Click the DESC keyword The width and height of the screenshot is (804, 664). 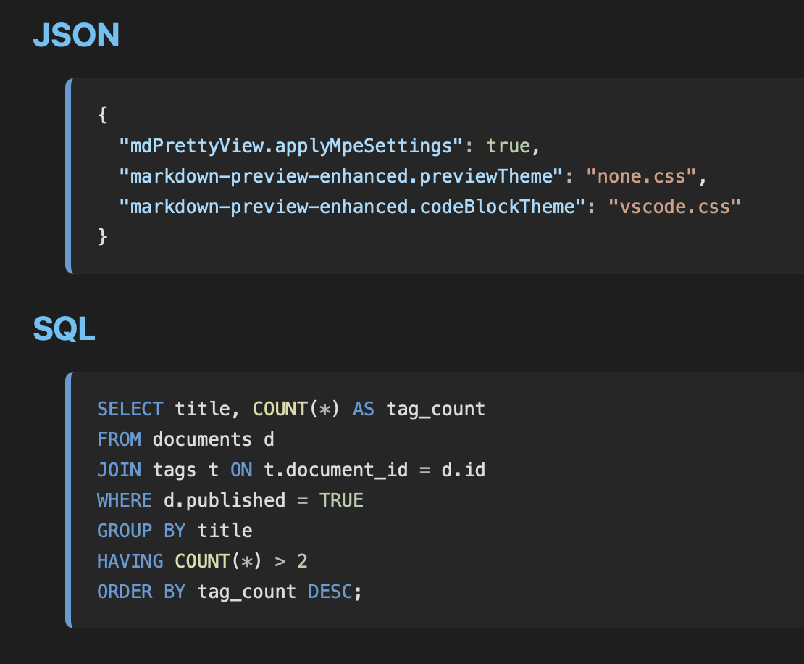(x=330, y=592)
